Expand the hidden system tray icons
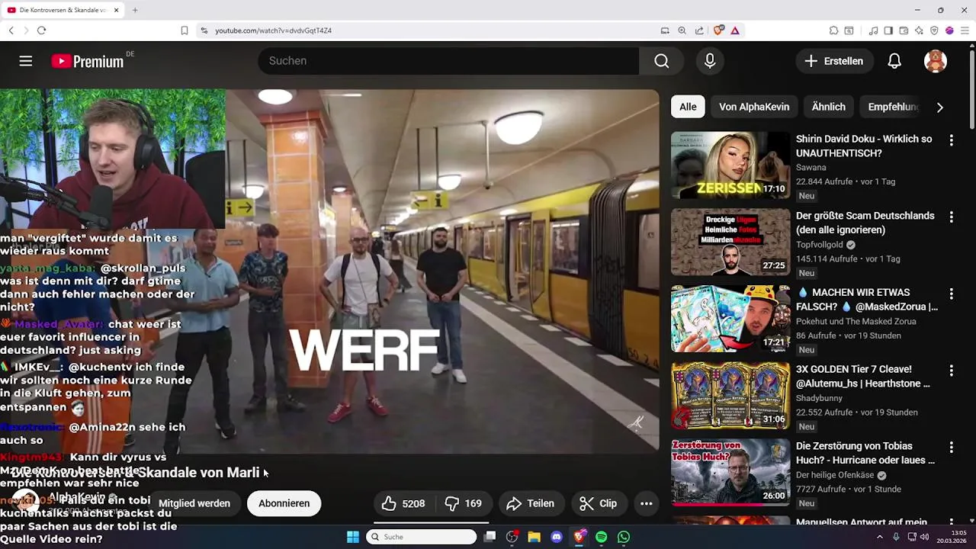Screen dimensions: 976x549 pyautogui.click(x=880, y=537)
